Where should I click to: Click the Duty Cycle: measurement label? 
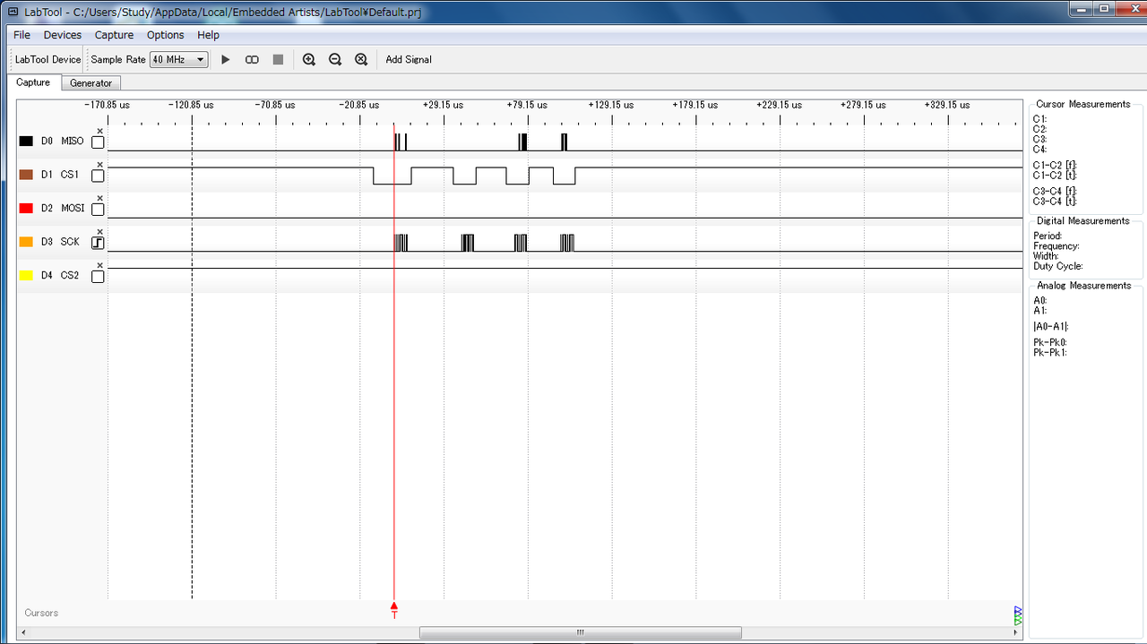click(x=1058, y=266)
